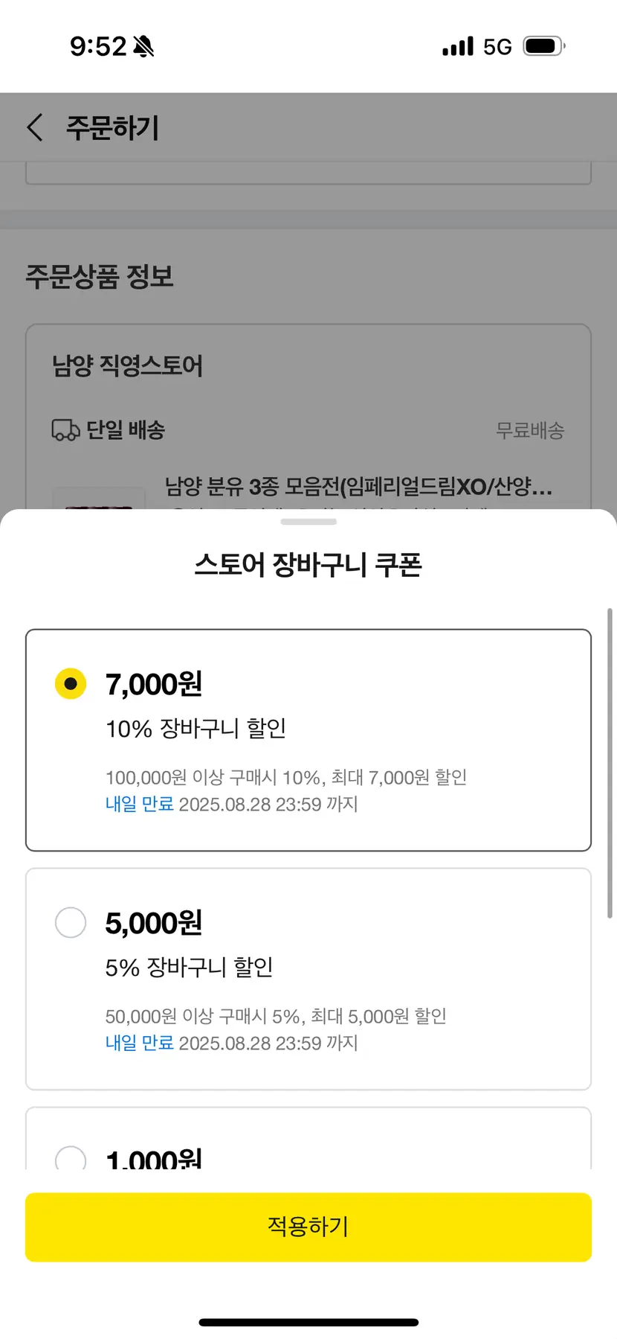Tap the back arrow next to 주문하기
Image resolution: width=617 pixels, height=1339 pixels.
(35, 127)
